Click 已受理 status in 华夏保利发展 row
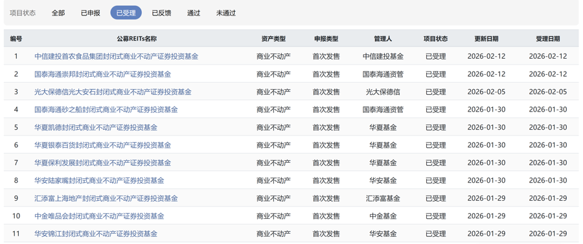The image size is (583, 244). pyautogui.click(x=436, y=163)
